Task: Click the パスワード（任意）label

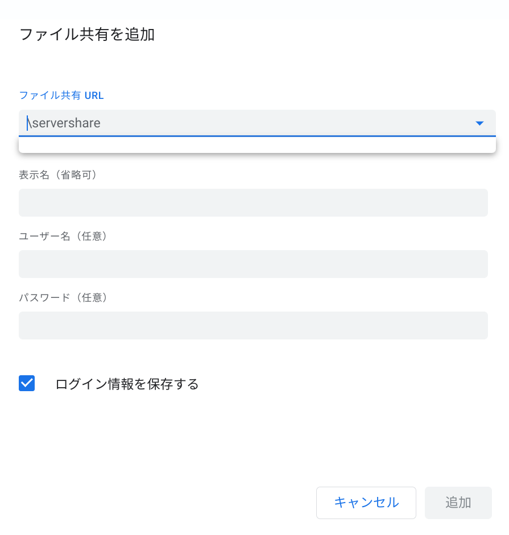Action: click(x=63, y=297)
